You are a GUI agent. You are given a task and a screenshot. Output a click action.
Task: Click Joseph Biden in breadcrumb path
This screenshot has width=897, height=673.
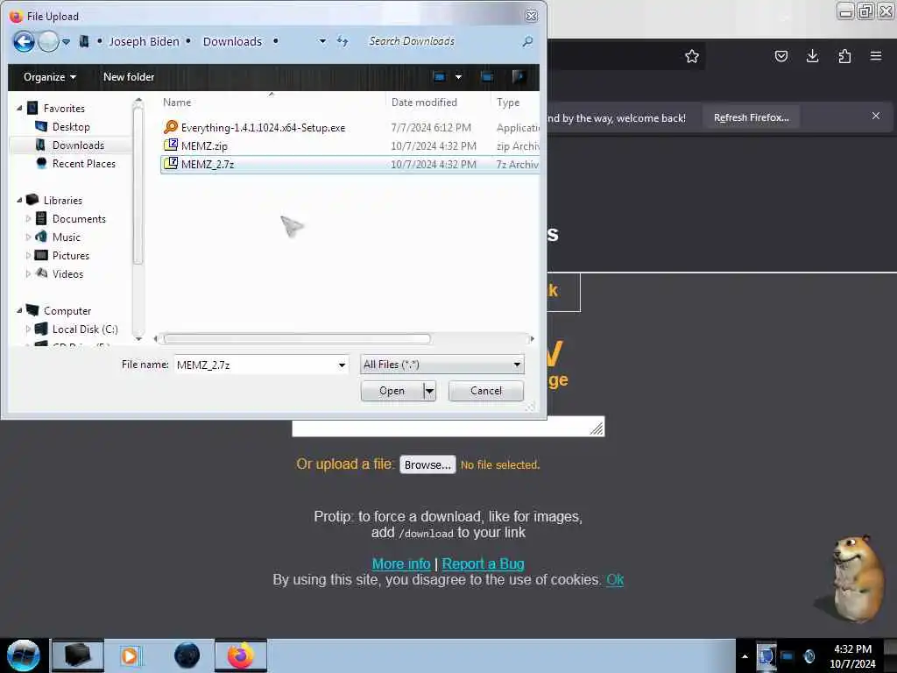(145, 41)
